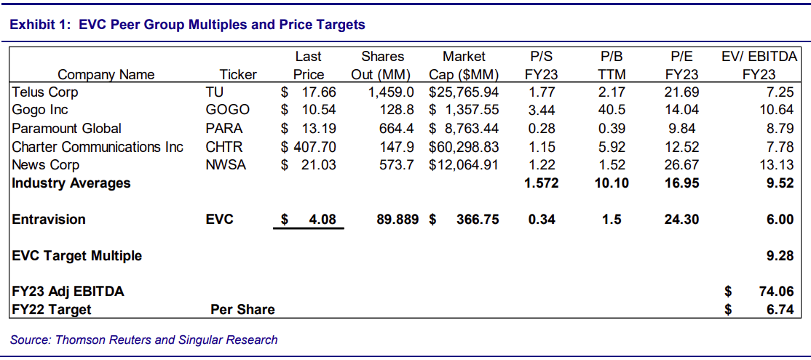The height and width of the screenshot is (360, 811).
Task: Click the CHTR ticker symbol
Action: click(x=225, y=147)
